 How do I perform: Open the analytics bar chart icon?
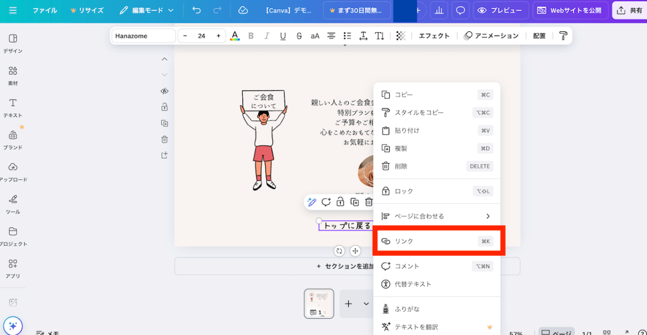[439, 10]
